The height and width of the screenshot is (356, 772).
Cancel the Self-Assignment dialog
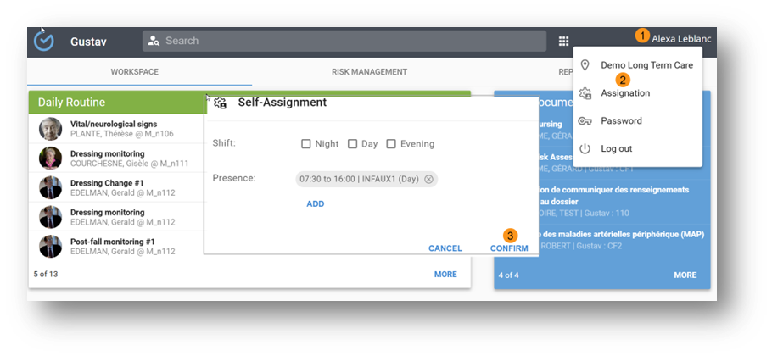point(445,248)
